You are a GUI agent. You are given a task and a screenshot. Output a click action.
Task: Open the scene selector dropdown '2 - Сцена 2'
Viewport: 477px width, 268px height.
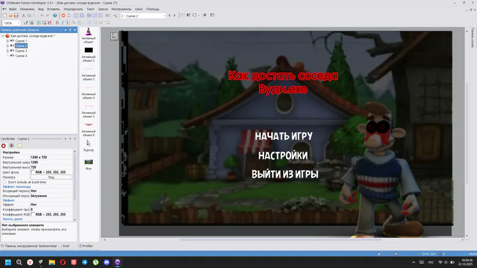point(143,16)
